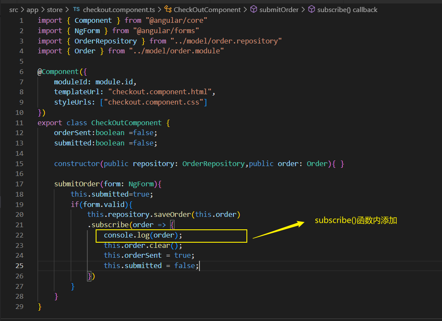Screen dimensions: 442x321
Task: Click OrderRepository type in the constructor
Action: (x=213, y=164)
